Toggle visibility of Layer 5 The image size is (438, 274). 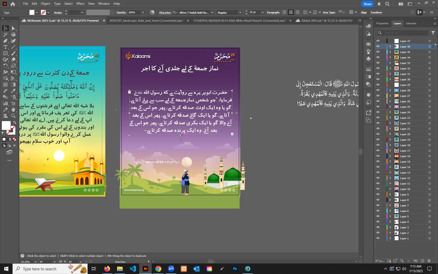378,216
